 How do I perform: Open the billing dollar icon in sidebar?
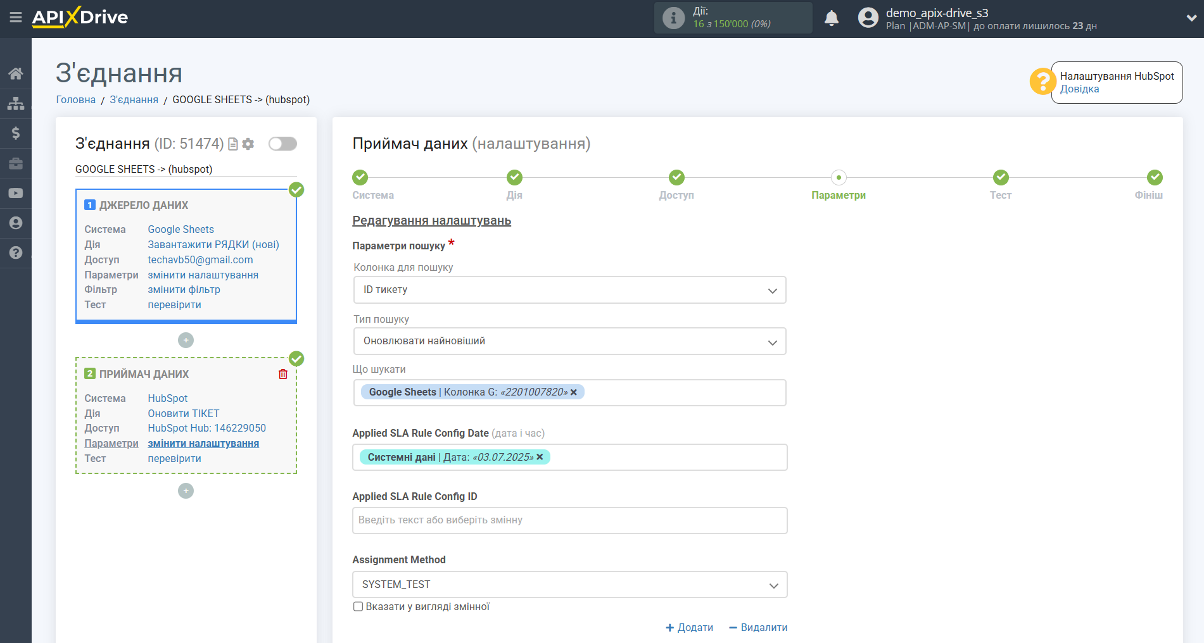(x=16, y=133)
